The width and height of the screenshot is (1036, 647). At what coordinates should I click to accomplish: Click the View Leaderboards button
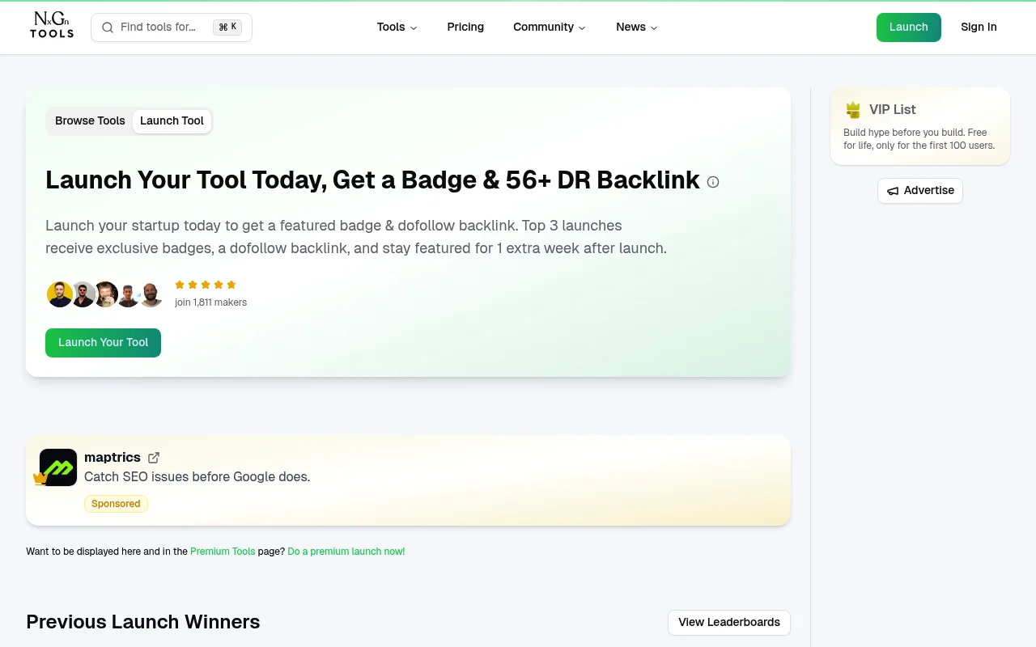728,622
